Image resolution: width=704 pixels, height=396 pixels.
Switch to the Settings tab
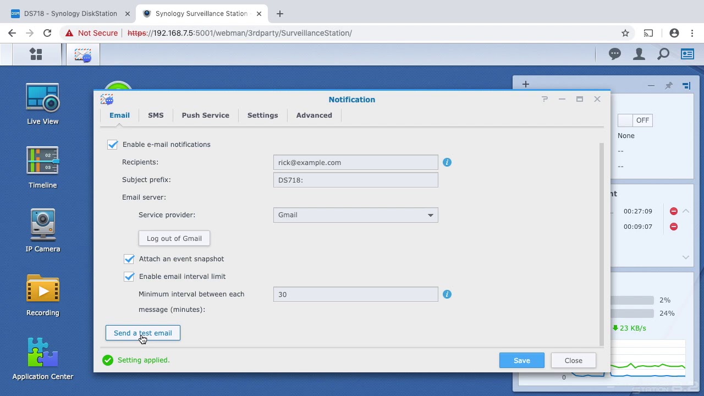(x=262, y=115)
